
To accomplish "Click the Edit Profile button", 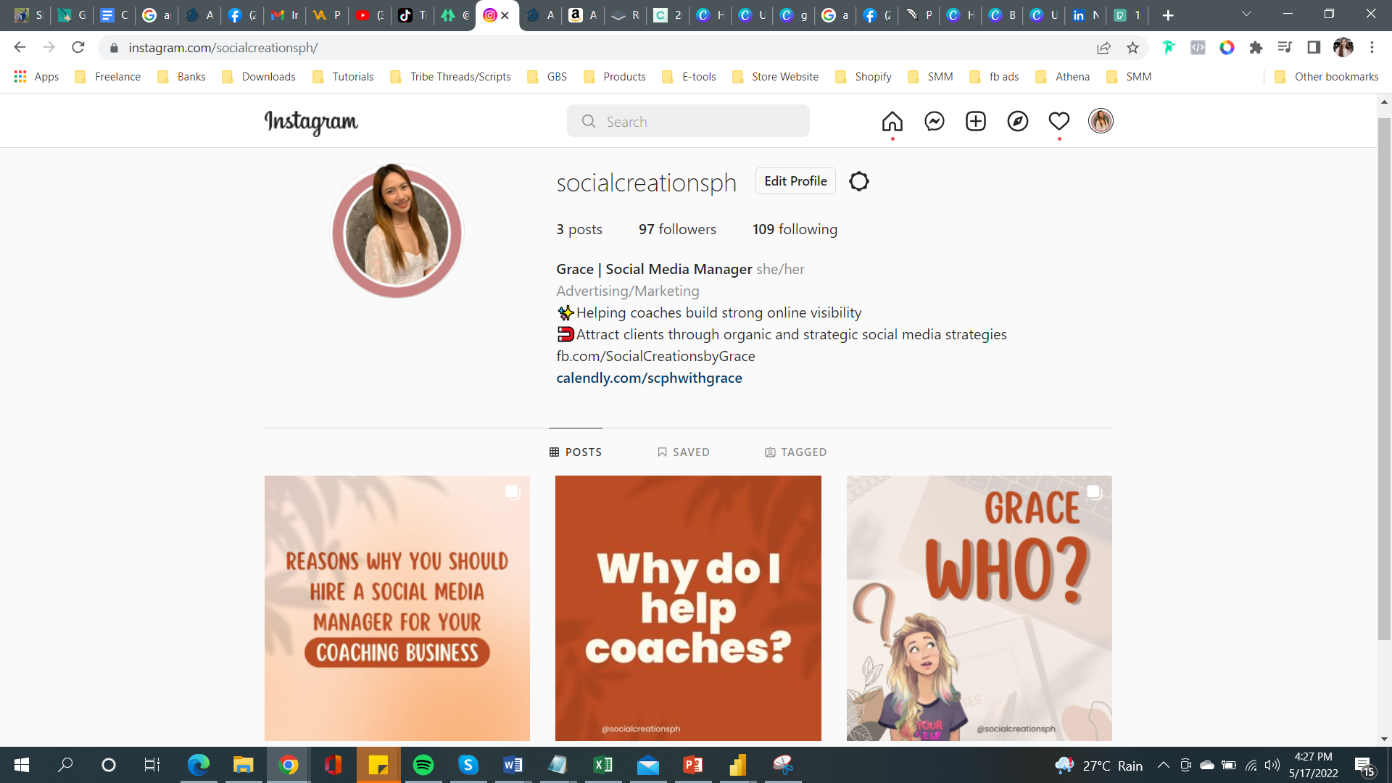I will click(795, 181).
